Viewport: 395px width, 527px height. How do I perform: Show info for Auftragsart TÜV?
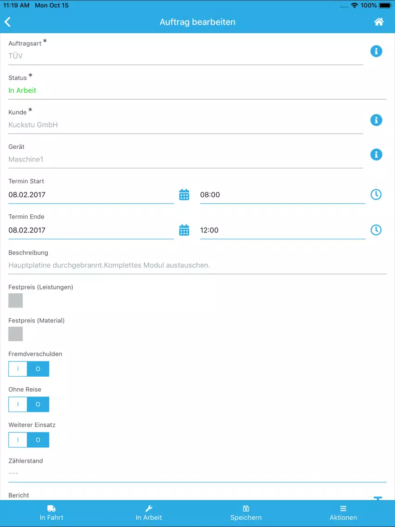(376, 51)
